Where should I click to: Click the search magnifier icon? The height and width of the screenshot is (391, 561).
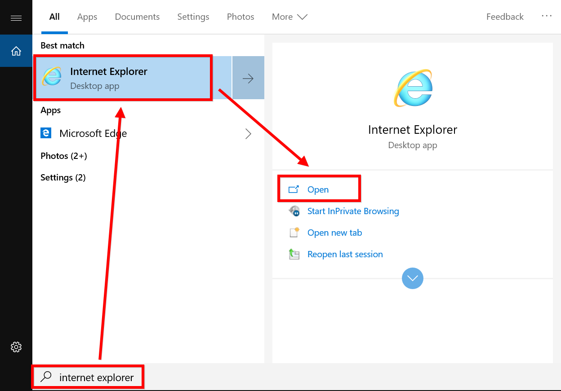[x=45, y=377]
